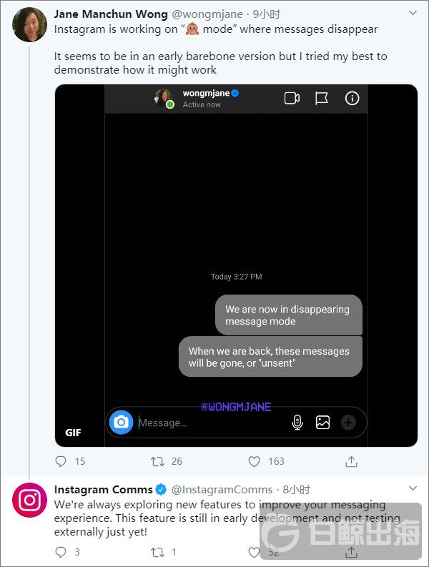Reply to Instagram Comms tweet

tap(61, 552)
